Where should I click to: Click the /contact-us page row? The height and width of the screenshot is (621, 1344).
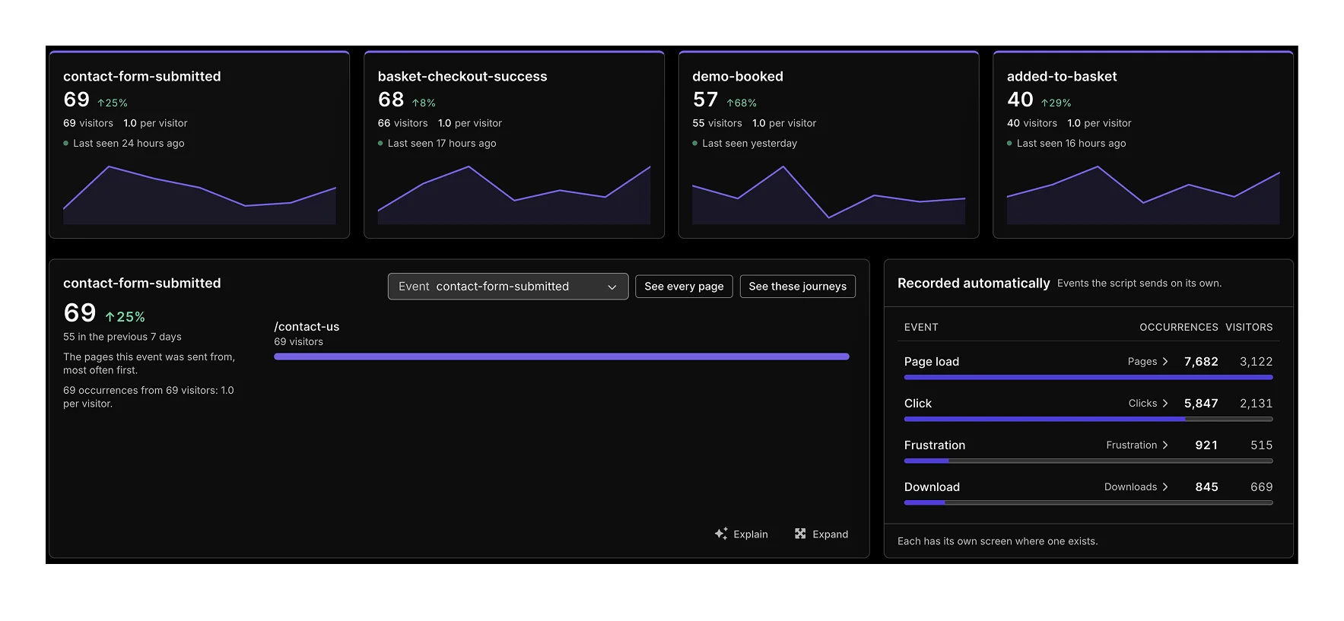pos(561,341)
